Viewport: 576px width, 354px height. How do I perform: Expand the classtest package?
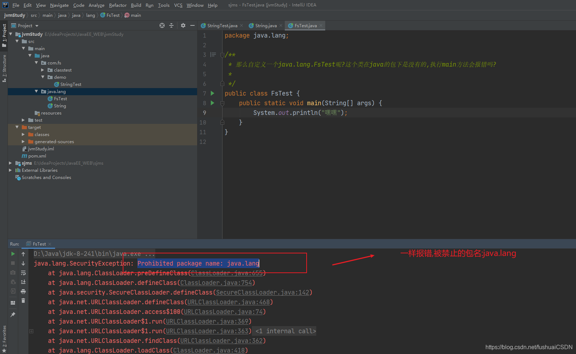(x=43, y=70)
